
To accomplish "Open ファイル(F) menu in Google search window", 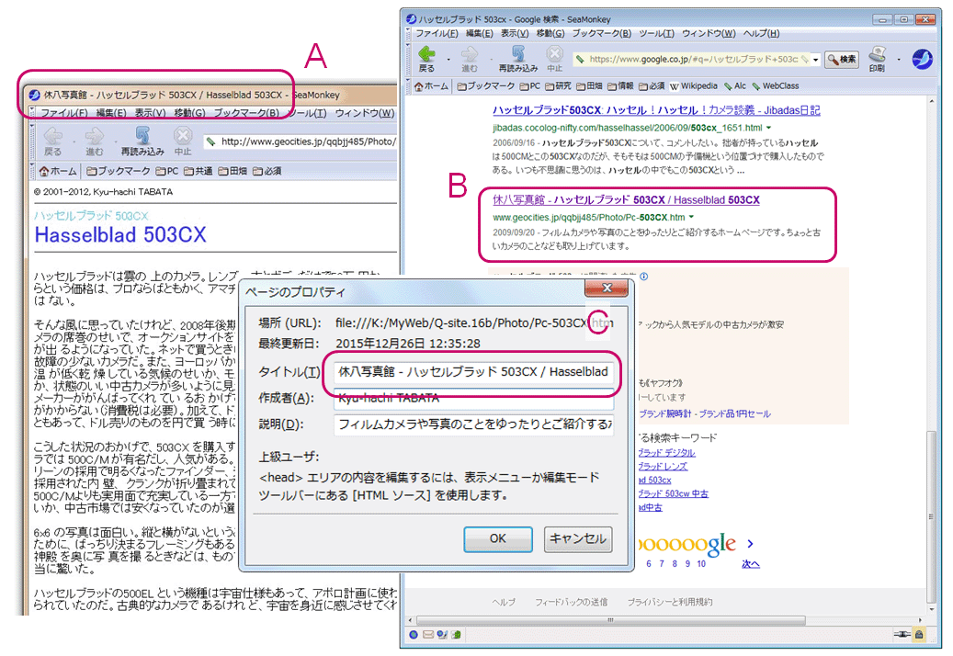I will point(437,33).
